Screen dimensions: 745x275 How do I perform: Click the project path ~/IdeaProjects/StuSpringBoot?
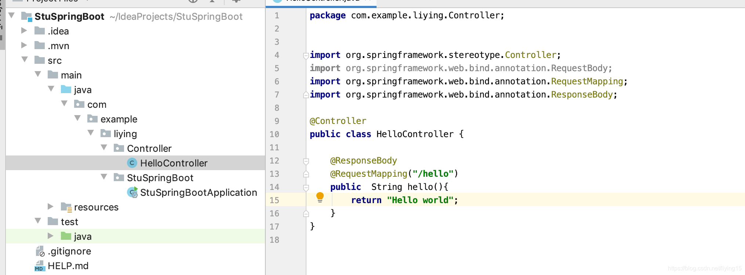tap(176, 16)
